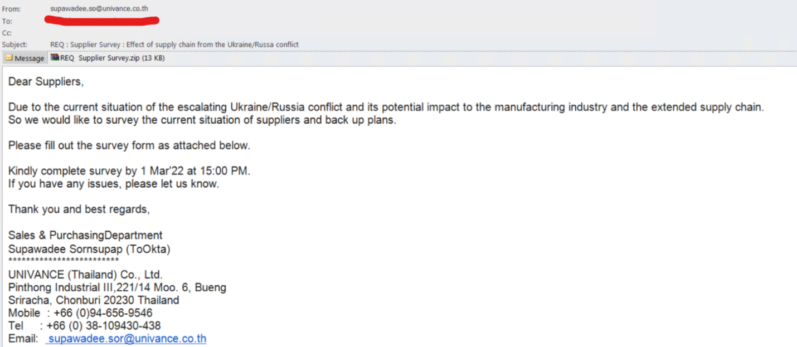Click the survey deadline line mentioning 1 Mar'22
Screen dimensions: 797x347
point(129,171)
